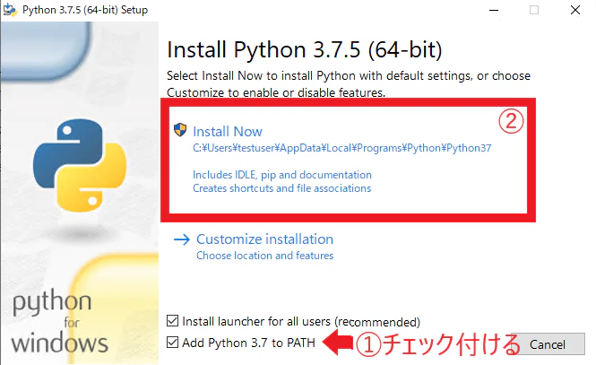The width and height of the screenshot is (596, 365).
Task: Toggle Install launcher for all users checkbox
Action: [173, 321]
